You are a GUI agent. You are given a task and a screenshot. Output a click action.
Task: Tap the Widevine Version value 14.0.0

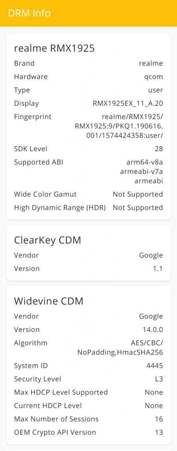tap(153, 329)
